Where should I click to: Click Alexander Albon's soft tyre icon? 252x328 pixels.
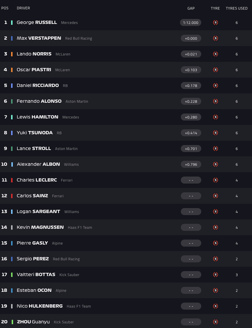coord(216,164)
